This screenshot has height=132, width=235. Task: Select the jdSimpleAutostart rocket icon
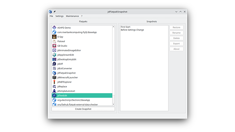click(x=54, y=91)
